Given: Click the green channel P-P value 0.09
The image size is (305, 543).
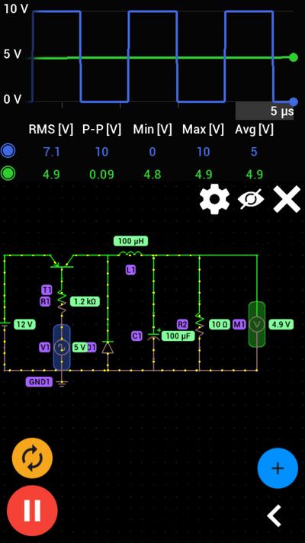Looking at the screenshot, I should coord(101,174).
